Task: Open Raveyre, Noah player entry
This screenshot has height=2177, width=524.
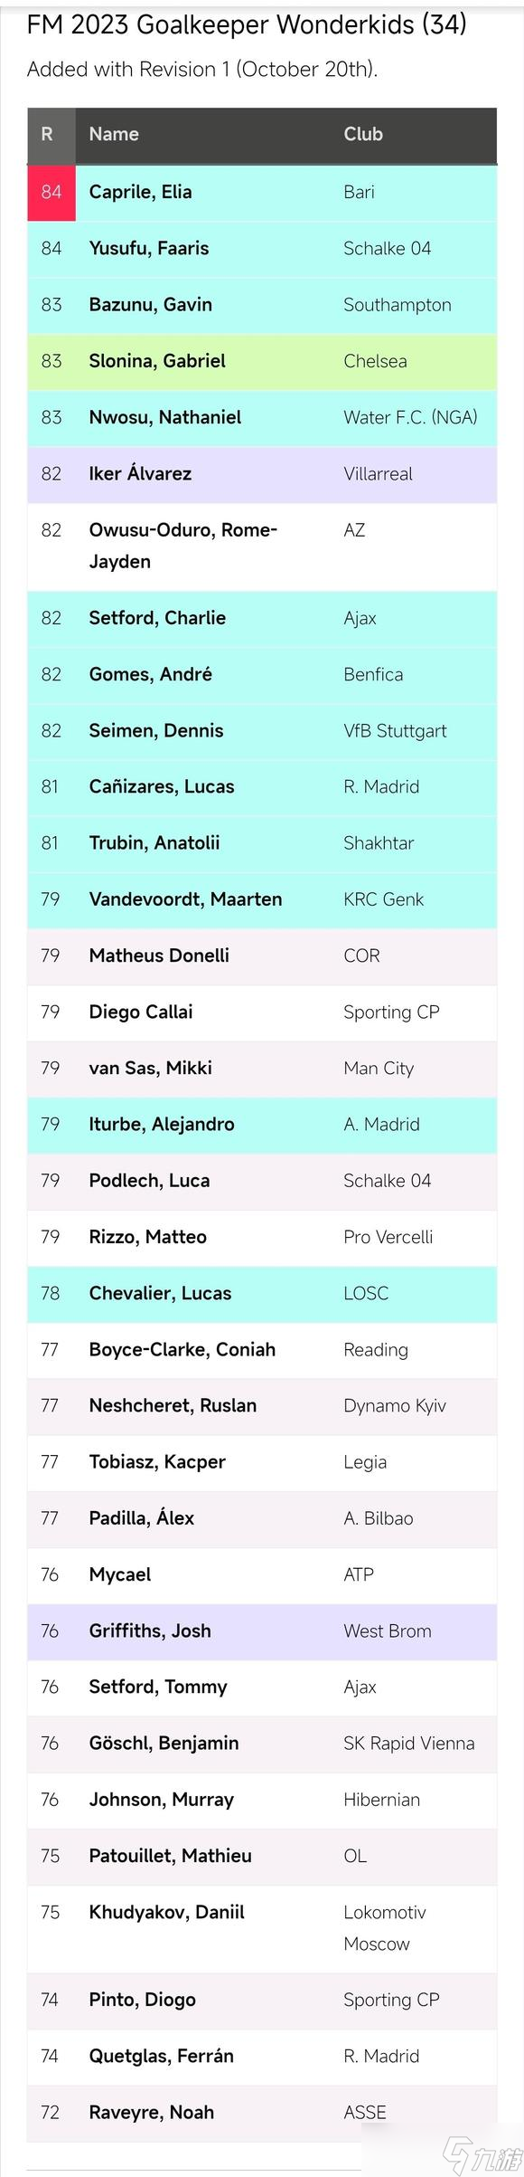Action: 152,2112
